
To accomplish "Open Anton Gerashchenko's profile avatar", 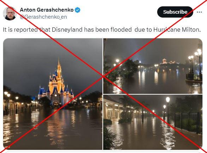I will [x=10, y=13].
